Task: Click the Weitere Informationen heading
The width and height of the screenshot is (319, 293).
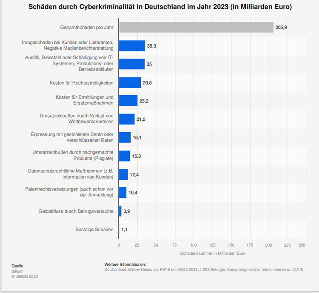Action: (125, 264)
